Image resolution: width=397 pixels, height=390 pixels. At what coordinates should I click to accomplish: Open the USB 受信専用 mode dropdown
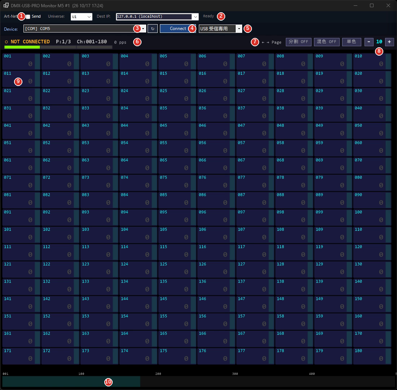click(220, 29)
